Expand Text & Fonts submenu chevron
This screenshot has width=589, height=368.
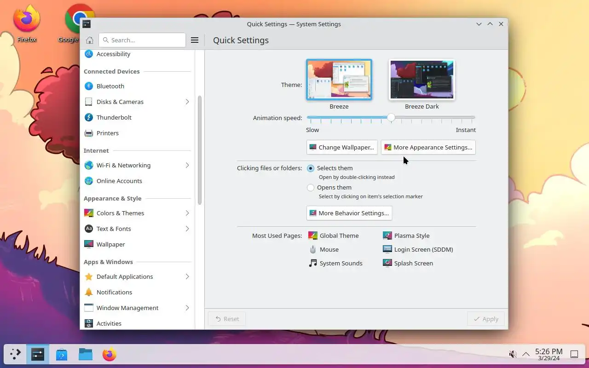187,229
